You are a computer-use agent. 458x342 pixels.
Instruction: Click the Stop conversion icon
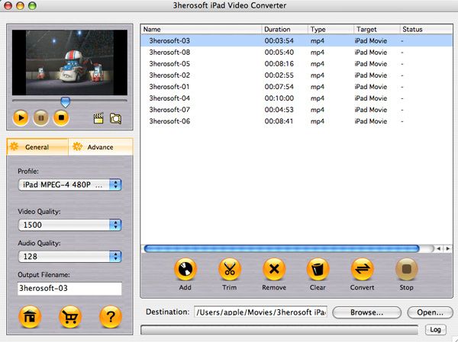[406, 269]
